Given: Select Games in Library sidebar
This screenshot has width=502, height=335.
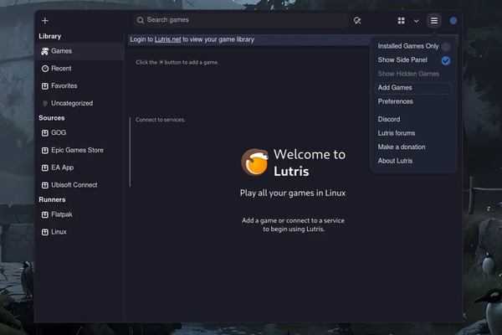Looking at the screenshot, I should (x=79, y=51).
